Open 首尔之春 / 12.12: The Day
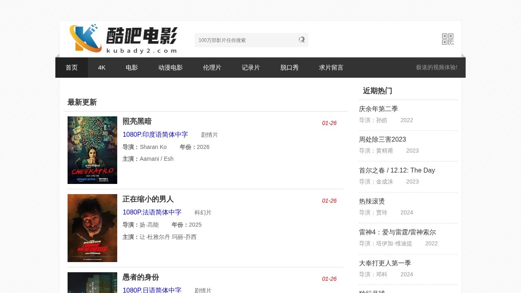Screen dimensions: 521x293 397,170
